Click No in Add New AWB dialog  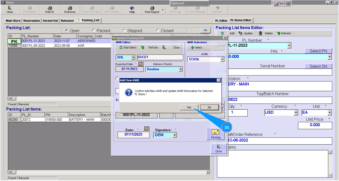tap(210, 107)
